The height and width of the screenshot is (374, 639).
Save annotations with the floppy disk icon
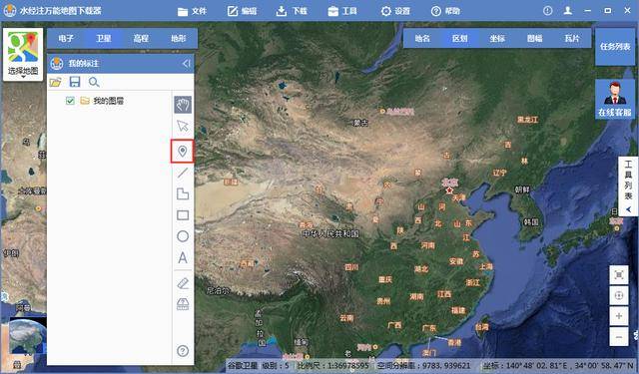75,82
